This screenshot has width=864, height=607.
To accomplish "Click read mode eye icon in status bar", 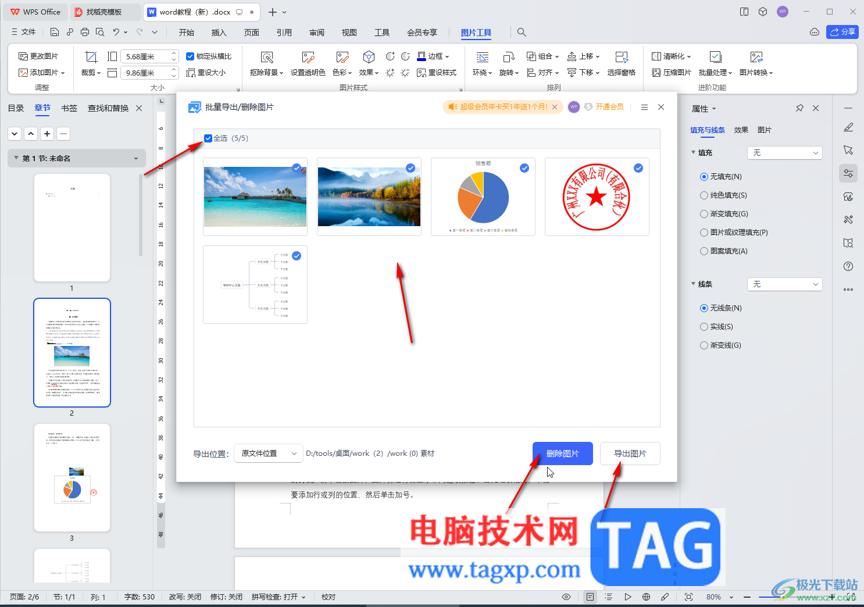I will click(x=566, y=597).
